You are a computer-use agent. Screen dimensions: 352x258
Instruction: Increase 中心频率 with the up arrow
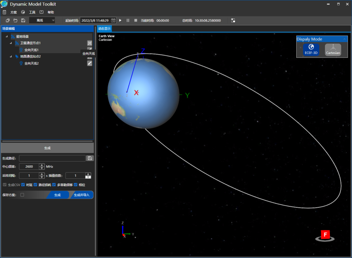click(x=42, y=165)
